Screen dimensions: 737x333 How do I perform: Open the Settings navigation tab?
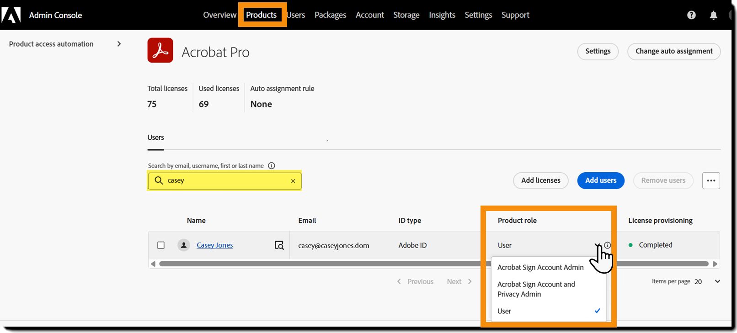pyautogui.click(x=478, y=15)
